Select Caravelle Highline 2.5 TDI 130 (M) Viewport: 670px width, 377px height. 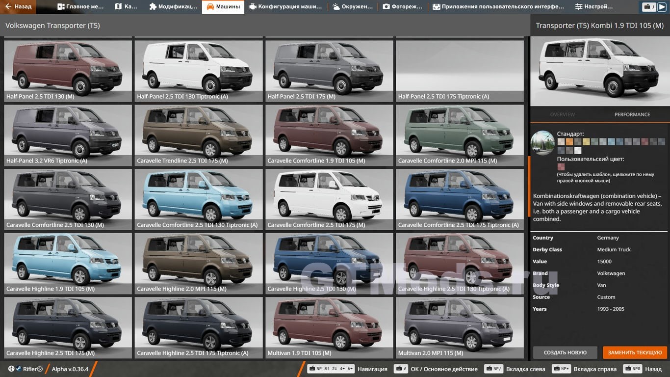pyautogui.click(x=329, y=264)
